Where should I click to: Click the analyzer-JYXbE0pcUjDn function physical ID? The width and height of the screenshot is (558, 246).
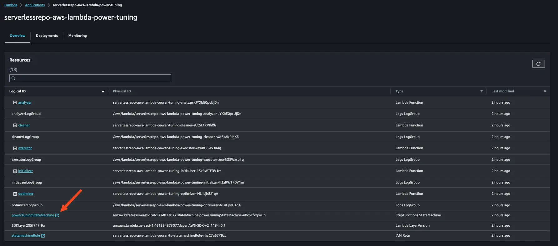[x=166, y=102]
